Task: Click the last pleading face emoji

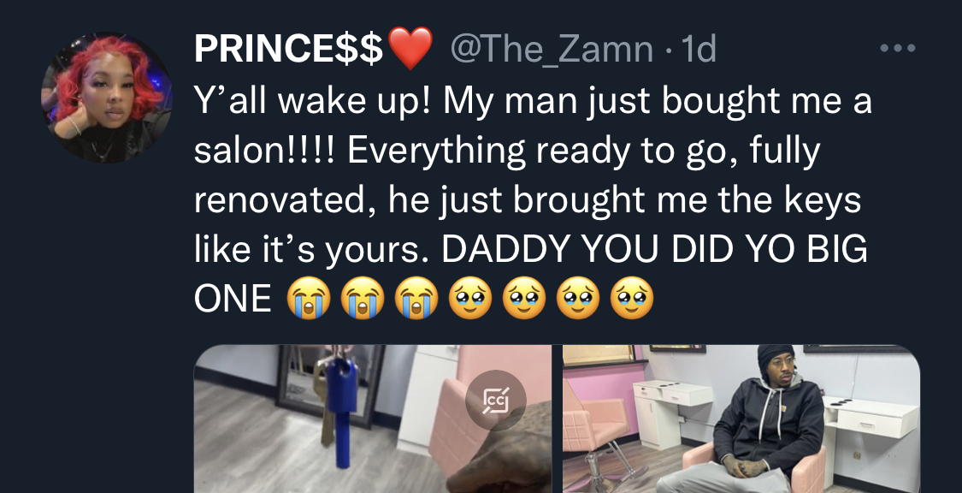Action: point(632,298)
